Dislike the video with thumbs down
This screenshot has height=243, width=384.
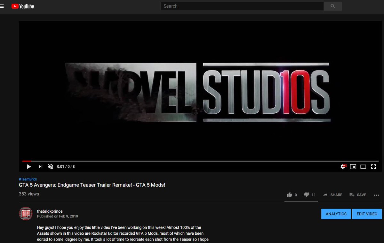[x=310, y=194]
